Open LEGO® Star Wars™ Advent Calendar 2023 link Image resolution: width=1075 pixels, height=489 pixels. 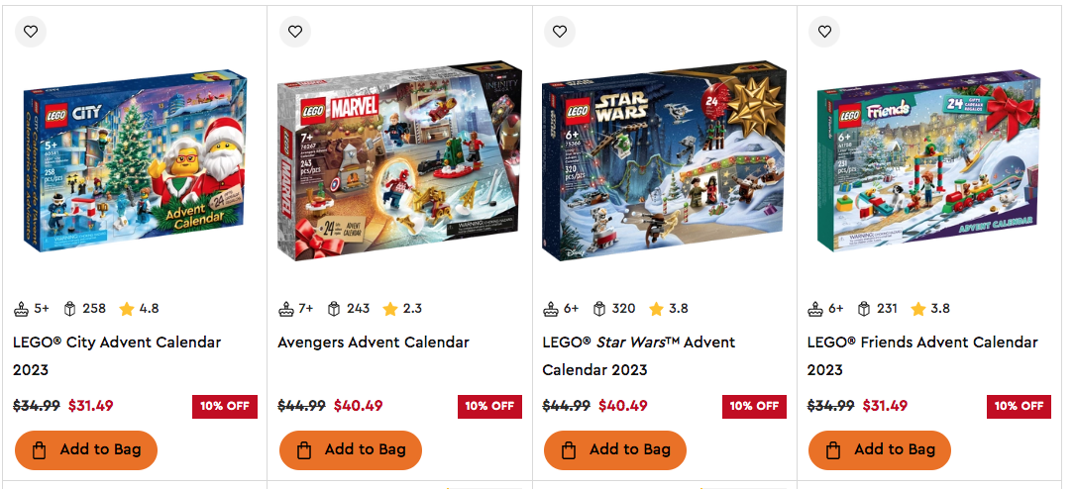coord(639,355)
